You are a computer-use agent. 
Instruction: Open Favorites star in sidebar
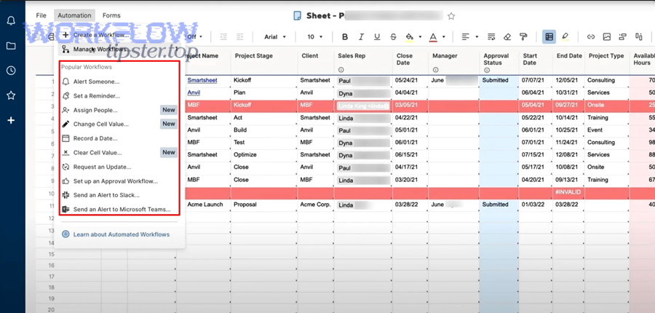pyautogui.click(x=11, y=95)
